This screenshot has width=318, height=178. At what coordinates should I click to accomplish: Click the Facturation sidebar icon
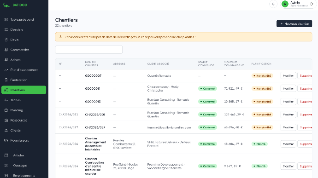[x=6, y=80]
